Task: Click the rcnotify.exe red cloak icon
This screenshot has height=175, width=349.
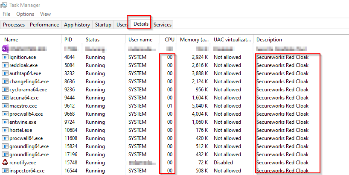Action: 5,163
